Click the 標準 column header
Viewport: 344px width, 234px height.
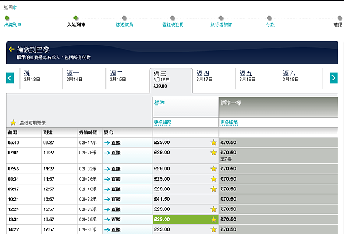pyautogui.click(x=185, y=107)
